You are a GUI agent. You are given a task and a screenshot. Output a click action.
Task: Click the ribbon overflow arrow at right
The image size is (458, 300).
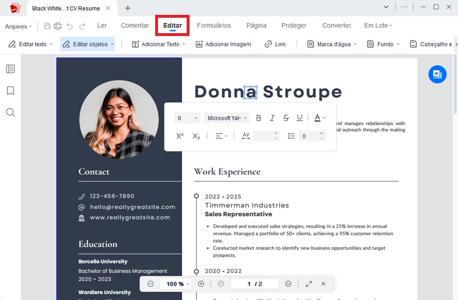456,44
